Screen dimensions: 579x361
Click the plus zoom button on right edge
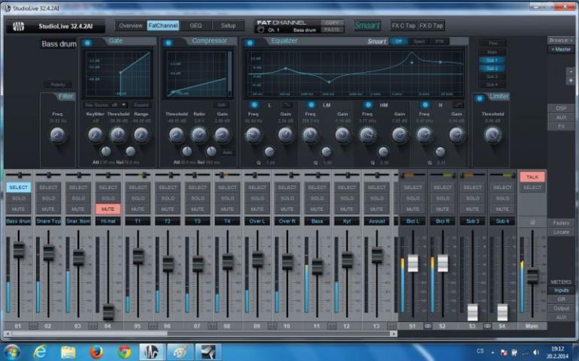coord(571,80)
